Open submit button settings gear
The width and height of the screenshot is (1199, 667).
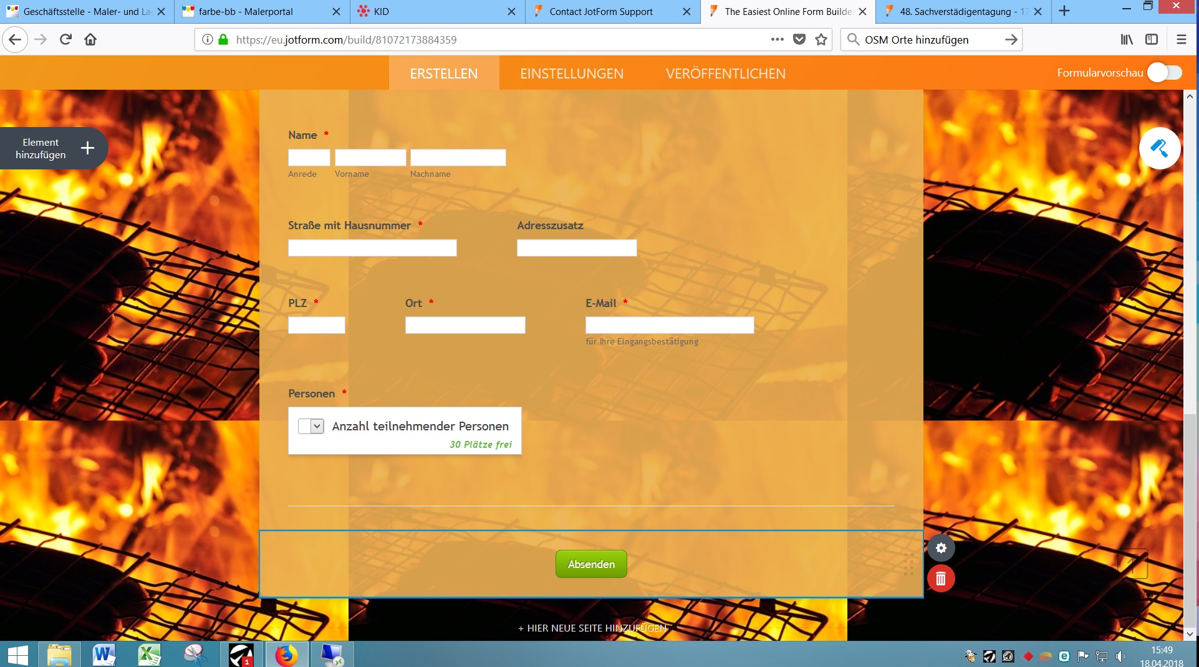pyautogui.click(x=941, y=548)
